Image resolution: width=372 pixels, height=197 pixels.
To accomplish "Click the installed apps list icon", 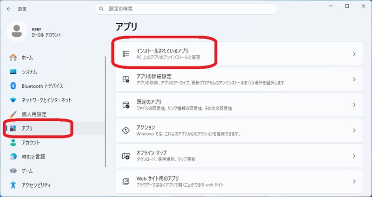I will click(126, 54).
